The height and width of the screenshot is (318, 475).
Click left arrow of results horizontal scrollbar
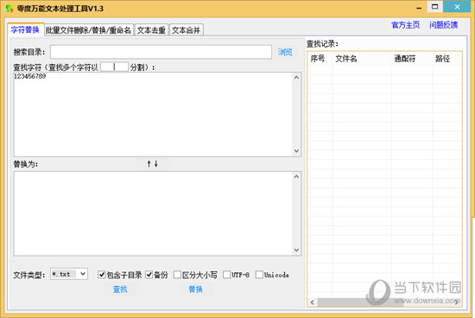click(x=313, y=302)
